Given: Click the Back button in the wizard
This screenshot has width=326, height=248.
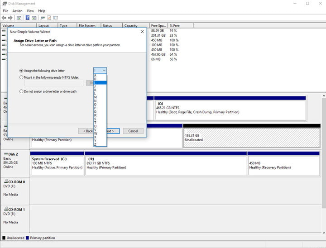Looking at the screenshot, I should (x=86, y=131).
